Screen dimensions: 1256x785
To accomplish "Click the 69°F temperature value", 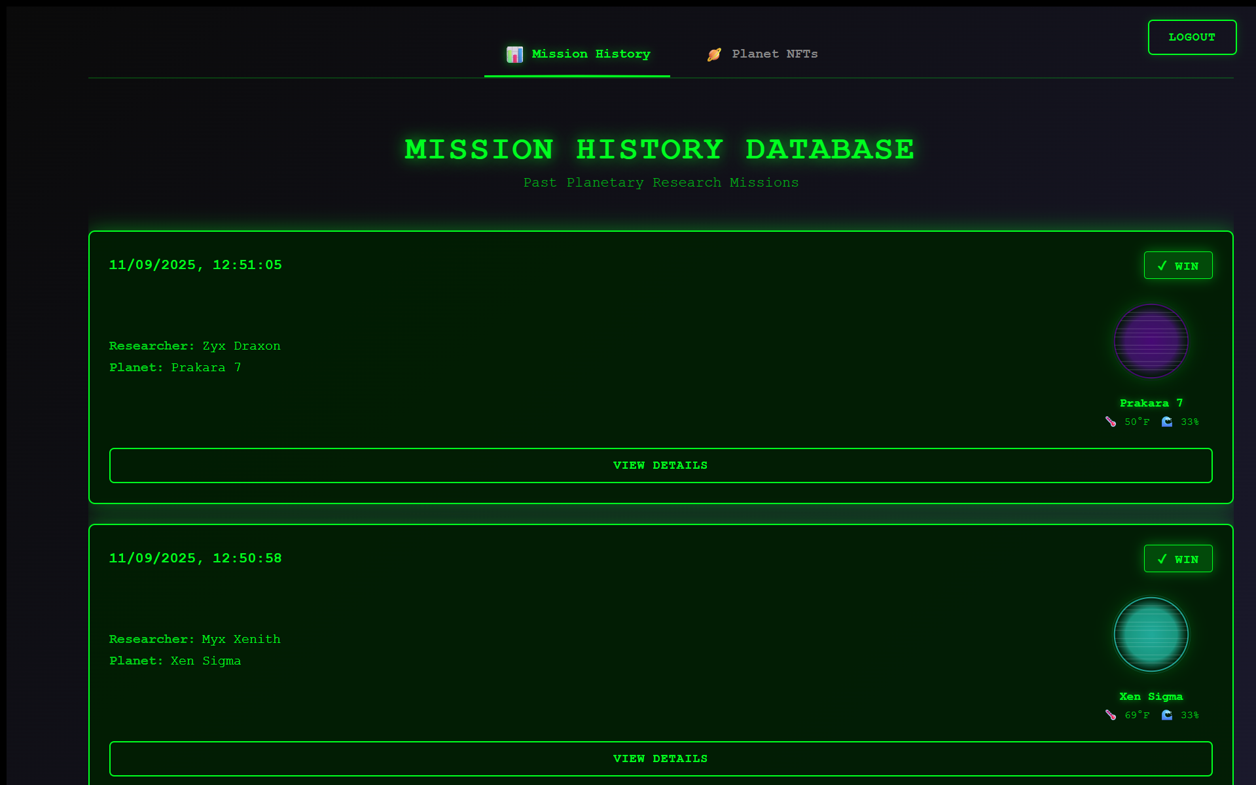I will click(1137, 715).
